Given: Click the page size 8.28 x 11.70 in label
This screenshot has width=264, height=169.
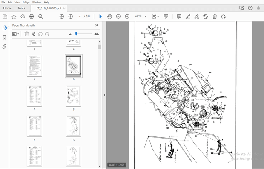Looking at the screenshot, I should [117, 165].
